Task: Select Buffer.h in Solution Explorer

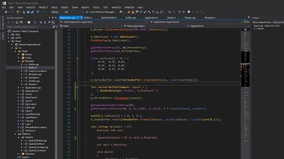Action: pos(32,68)
